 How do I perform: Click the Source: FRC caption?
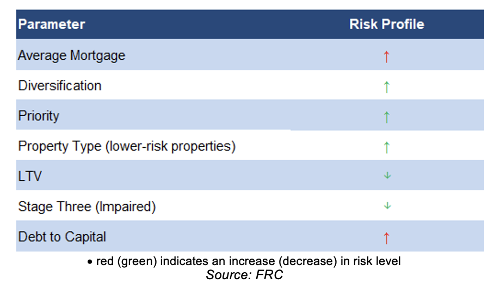tap(244, 274)
